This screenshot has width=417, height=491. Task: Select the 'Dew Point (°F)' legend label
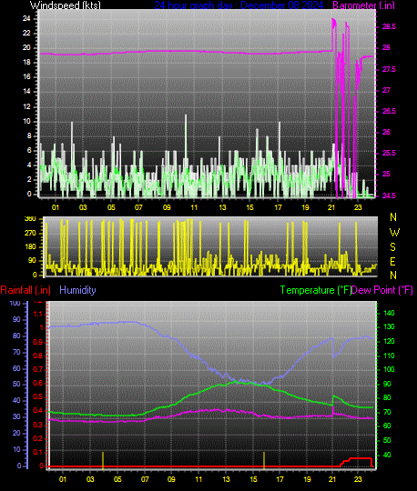(x=381, y=290)
